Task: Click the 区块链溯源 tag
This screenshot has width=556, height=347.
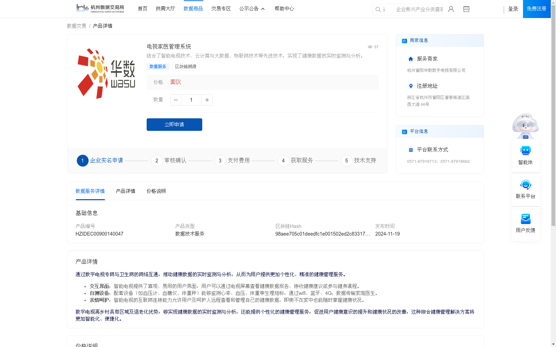Action: pos(186,67)
